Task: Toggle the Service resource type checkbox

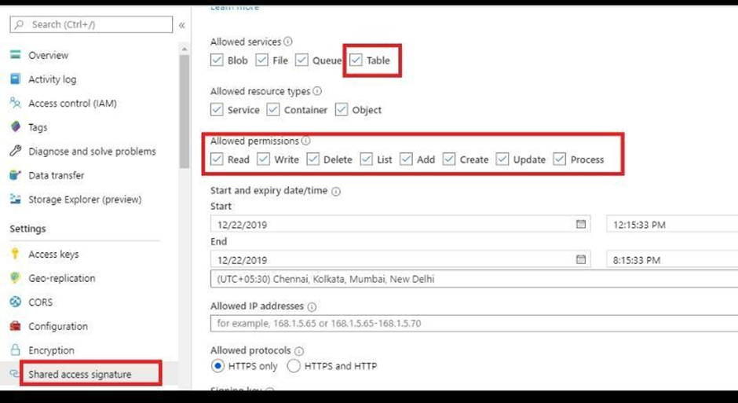Action: point(217,110)
